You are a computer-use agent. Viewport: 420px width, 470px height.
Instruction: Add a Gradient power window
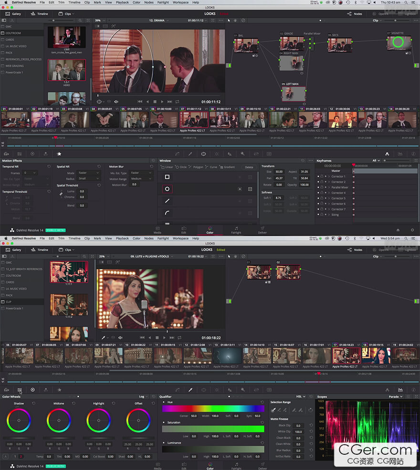tap(227, 167)
